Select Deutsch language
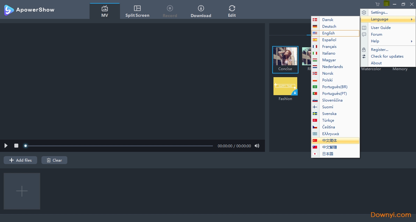 335,27
